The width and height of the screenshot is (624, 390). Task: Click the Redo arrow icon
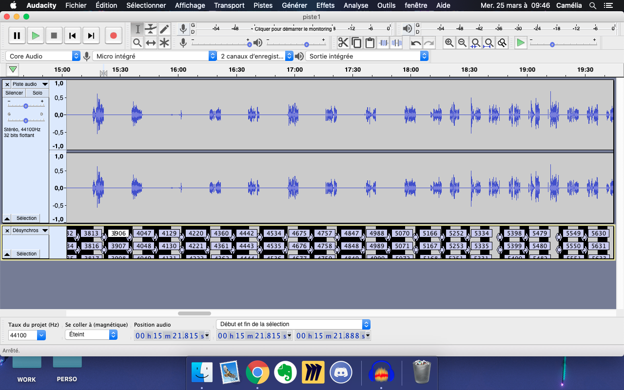tap(429, 43)
